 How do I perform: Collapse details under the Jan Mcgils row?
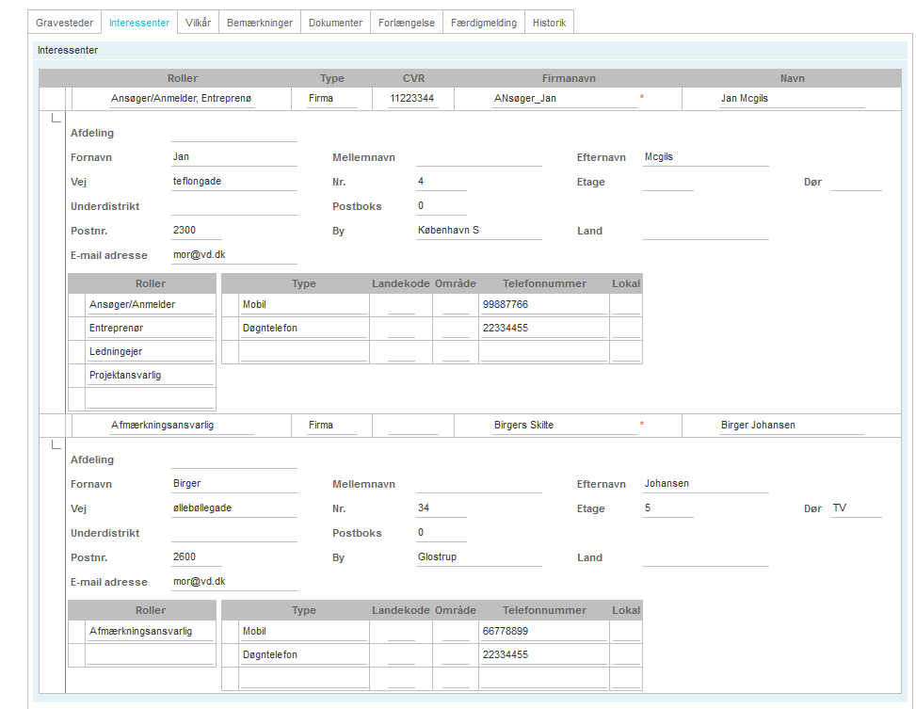[56, 119]
